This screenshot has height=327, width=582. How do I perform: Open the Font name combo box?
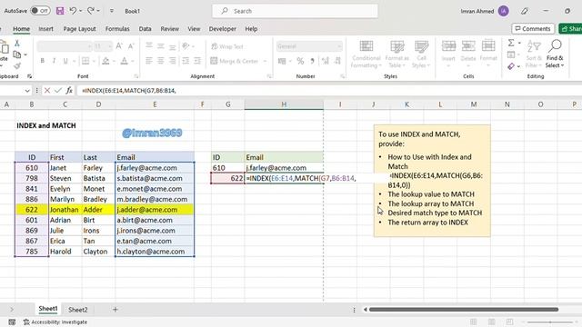coord(65,46)
